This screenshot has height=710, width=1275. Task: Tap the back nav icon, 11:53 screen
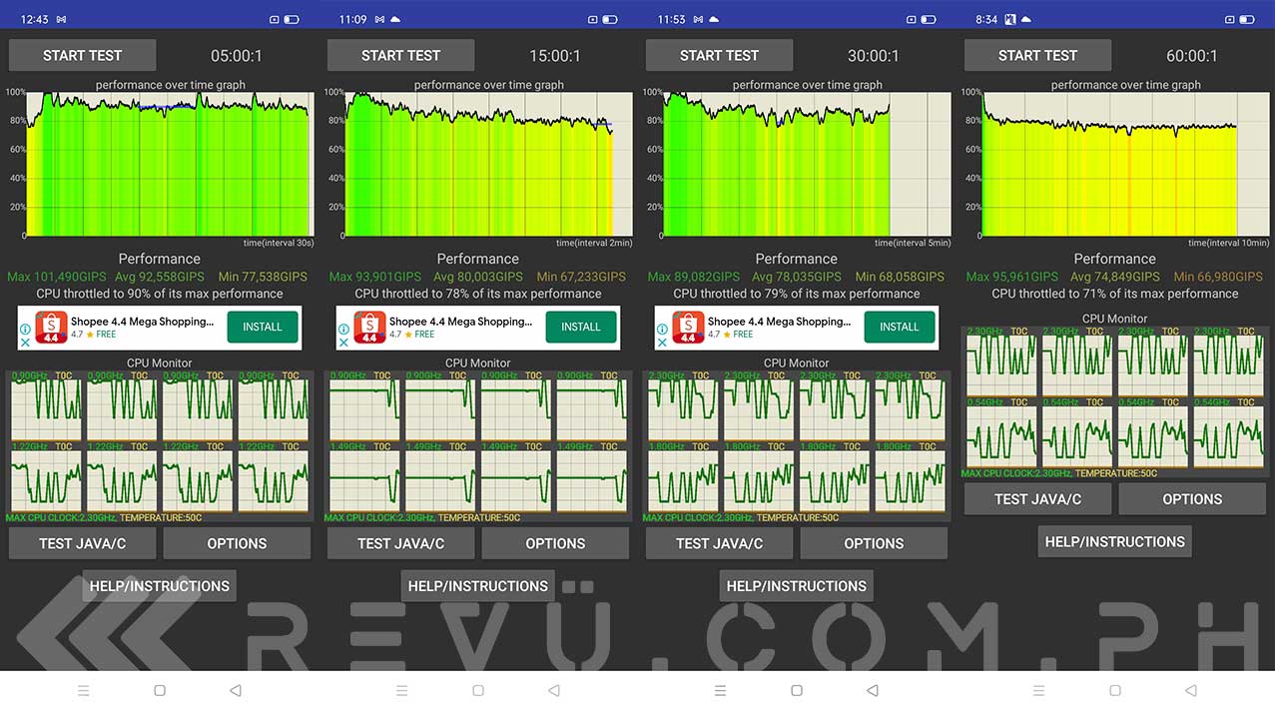[x=873, y=690]
